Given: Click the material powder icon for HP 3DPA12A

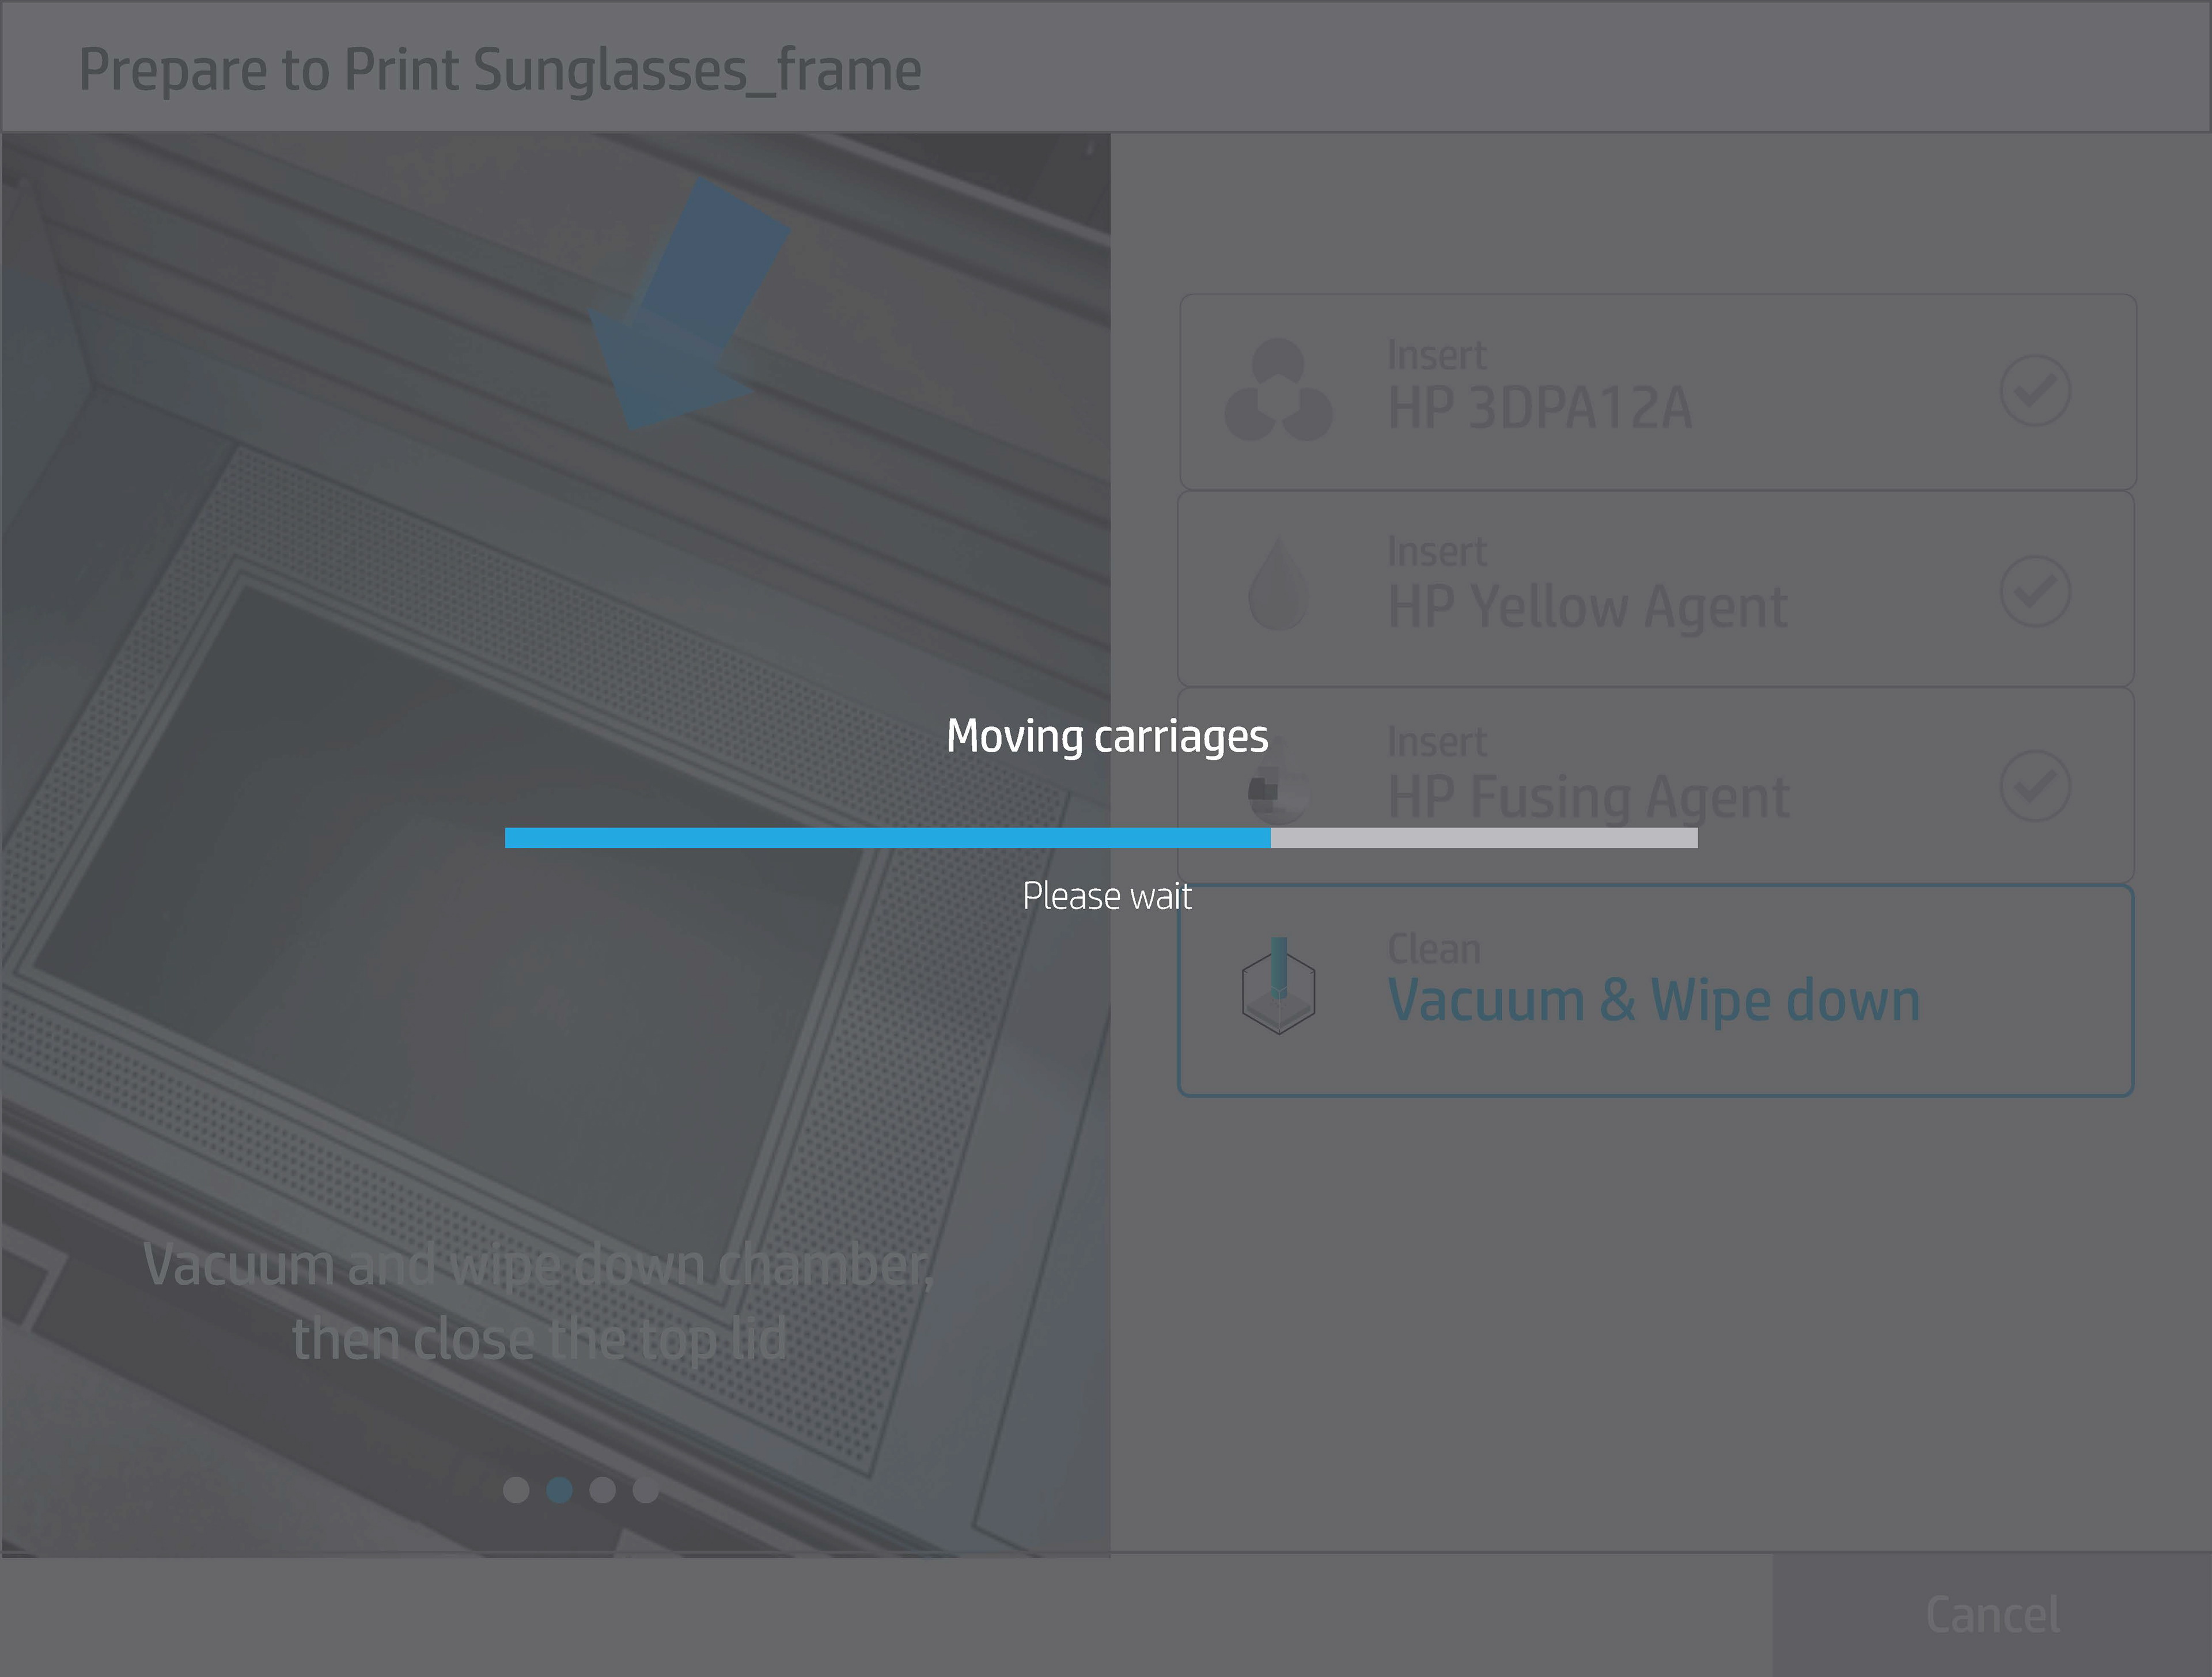Looking at the screenshot, I should tap(1278, 390).
